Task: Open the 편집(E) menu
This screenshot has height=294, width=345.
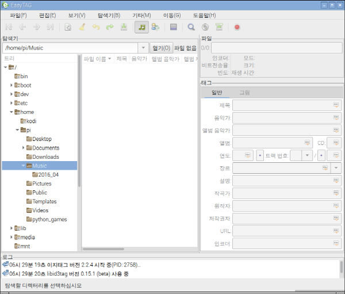Action: (47, 15)
